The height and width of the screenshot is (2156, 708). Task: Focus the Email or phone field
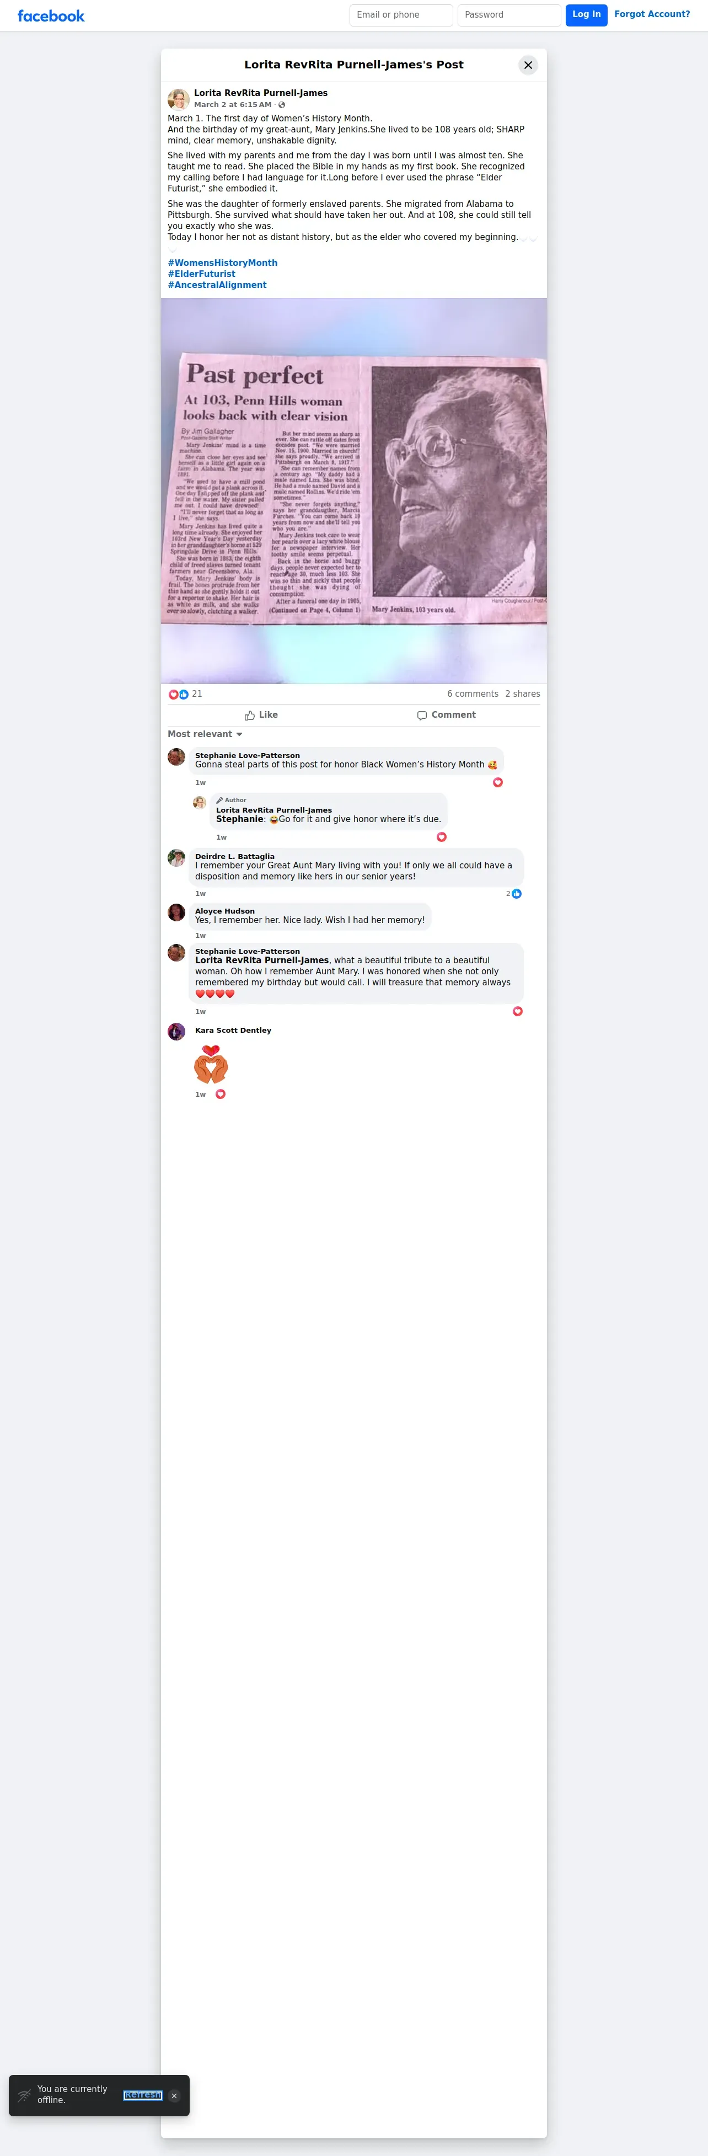click(401, 15)
